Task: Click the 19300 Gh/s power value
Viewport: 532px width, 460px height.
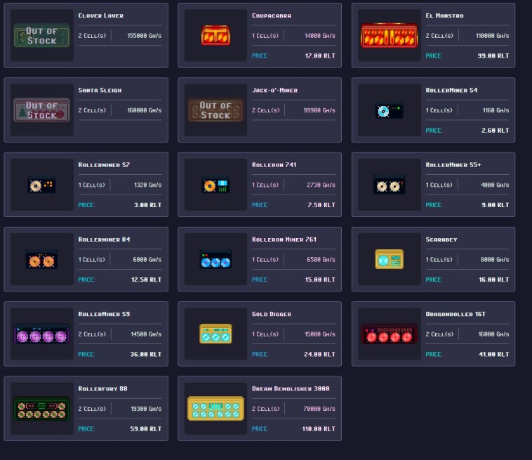Action: [x=146, y=409]
